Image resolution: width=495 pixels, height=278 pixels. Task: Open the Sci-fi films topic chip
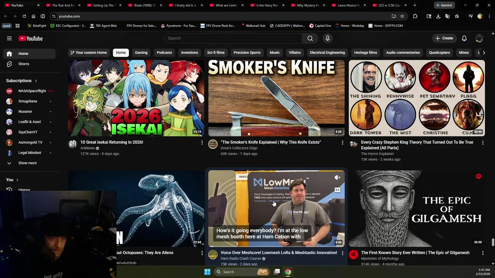point(216,53)
